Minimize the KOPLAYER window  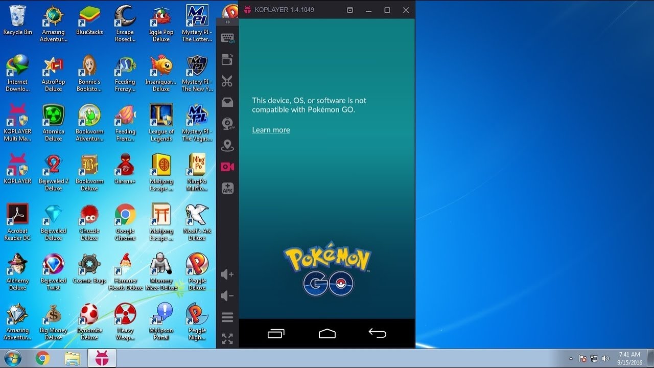point(369,10)
